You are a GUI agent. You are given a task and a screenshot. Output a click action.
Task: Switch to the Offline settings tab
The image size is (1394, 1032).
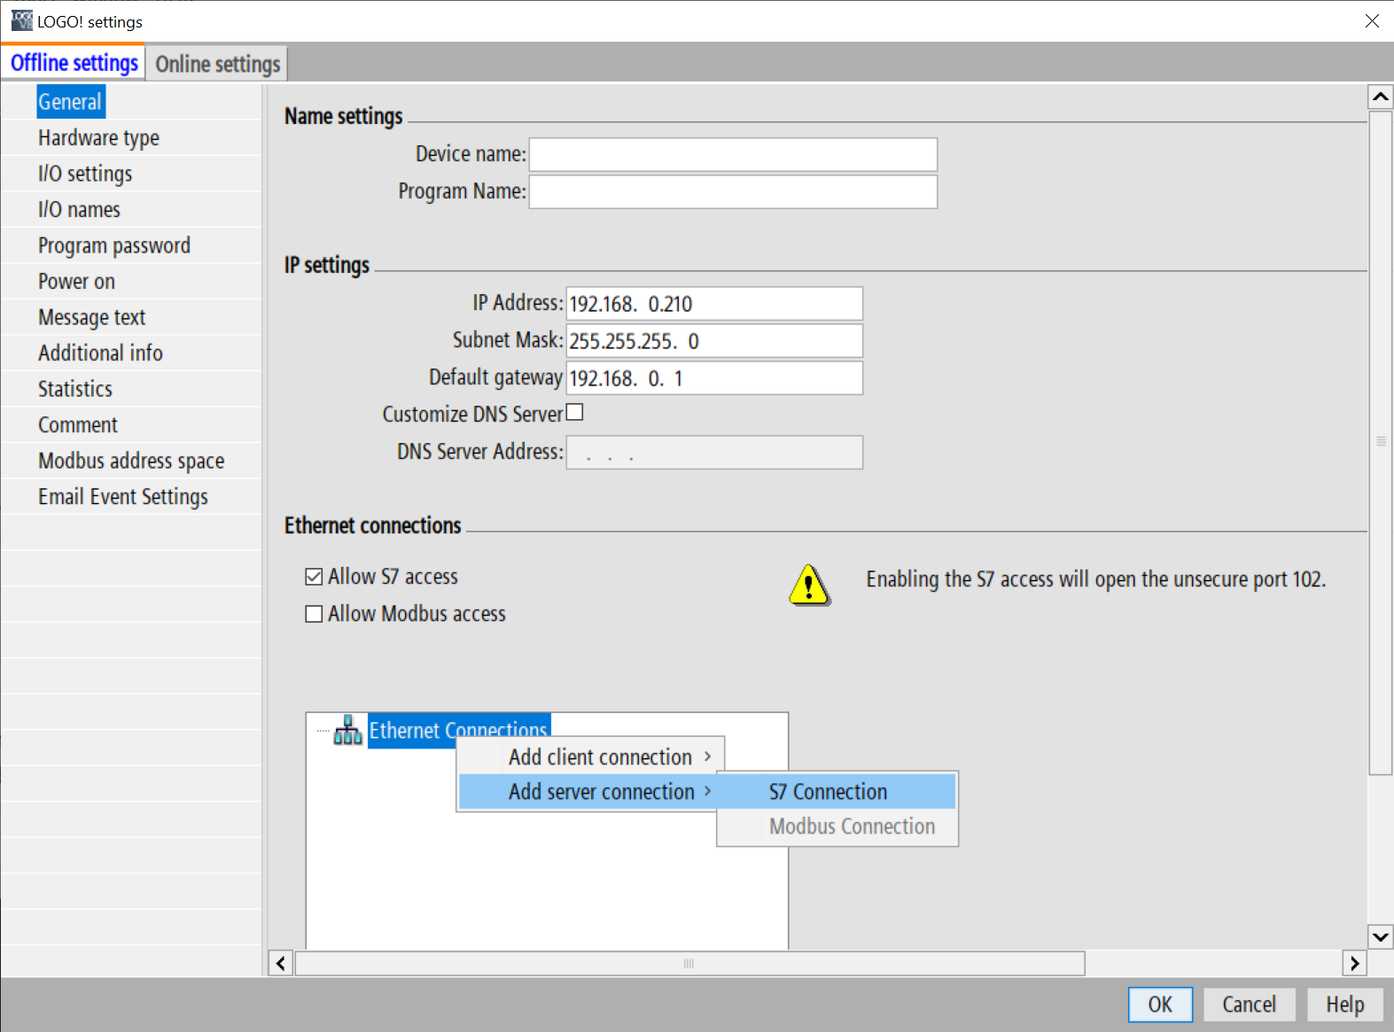[74, 63]
